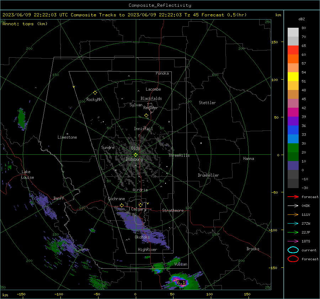Click the Lake Louise label

coord(27,175)
